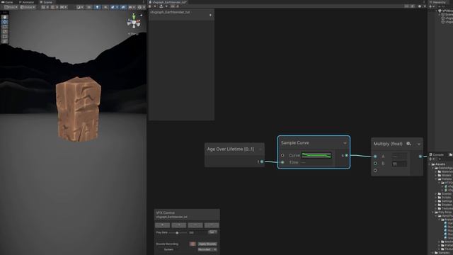The width and height of the screenshot is (453, 255).
Task: Click the pause button in VFX Control
Action: coord(179,225)
